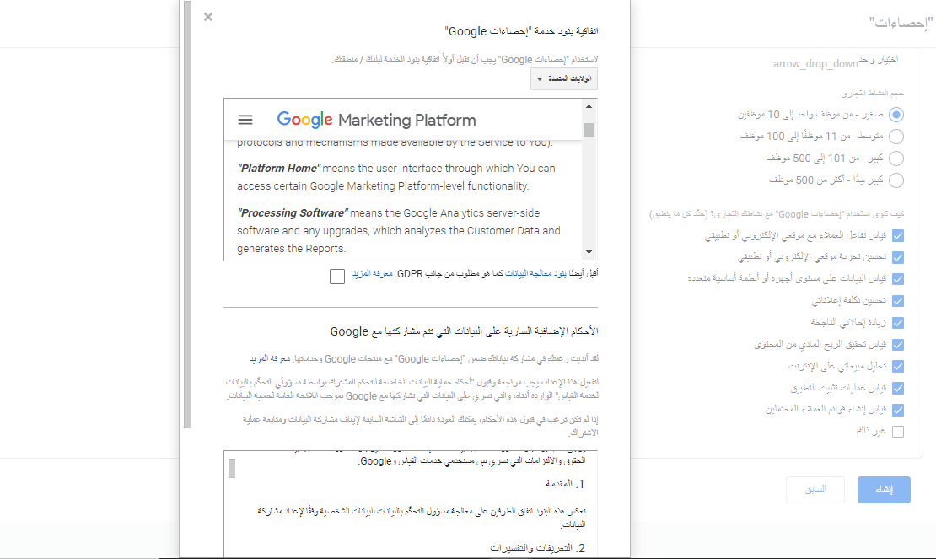This screenshot has width=936, height=559.
Task: Select very large size over 500 employees
Action: point(896,180)
